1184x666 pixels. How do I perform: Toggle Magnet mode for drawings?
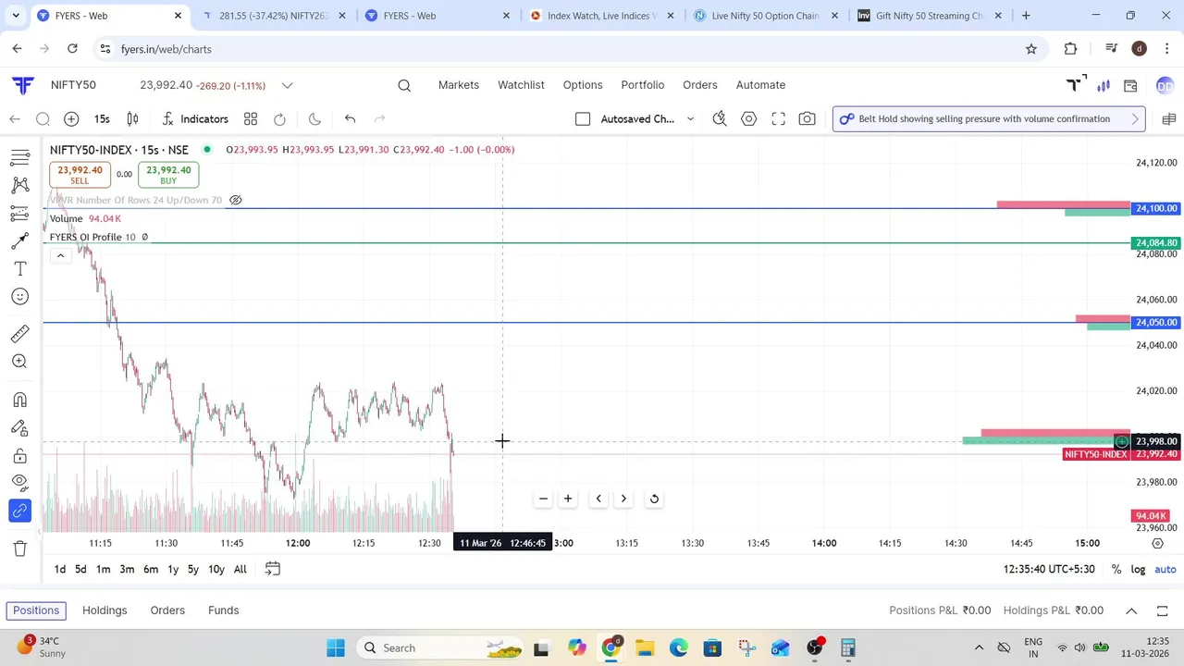coord(19,400)
